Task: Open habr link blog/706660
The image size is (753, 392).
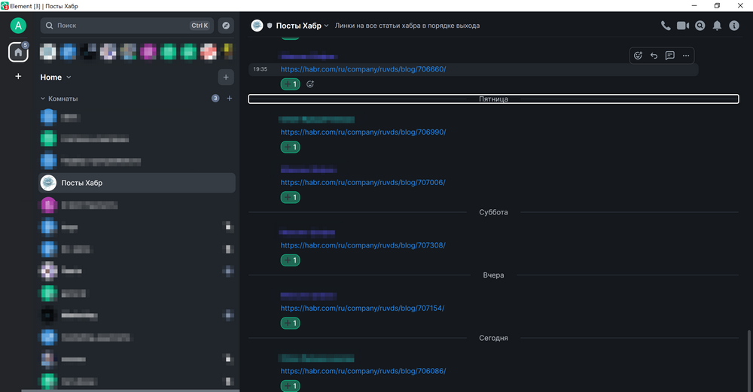Action: point(363,69)
